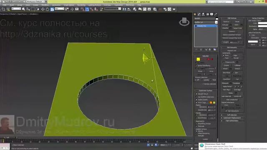
Task: Open the selection filter dropdown
Action: (x=16, y=9)
